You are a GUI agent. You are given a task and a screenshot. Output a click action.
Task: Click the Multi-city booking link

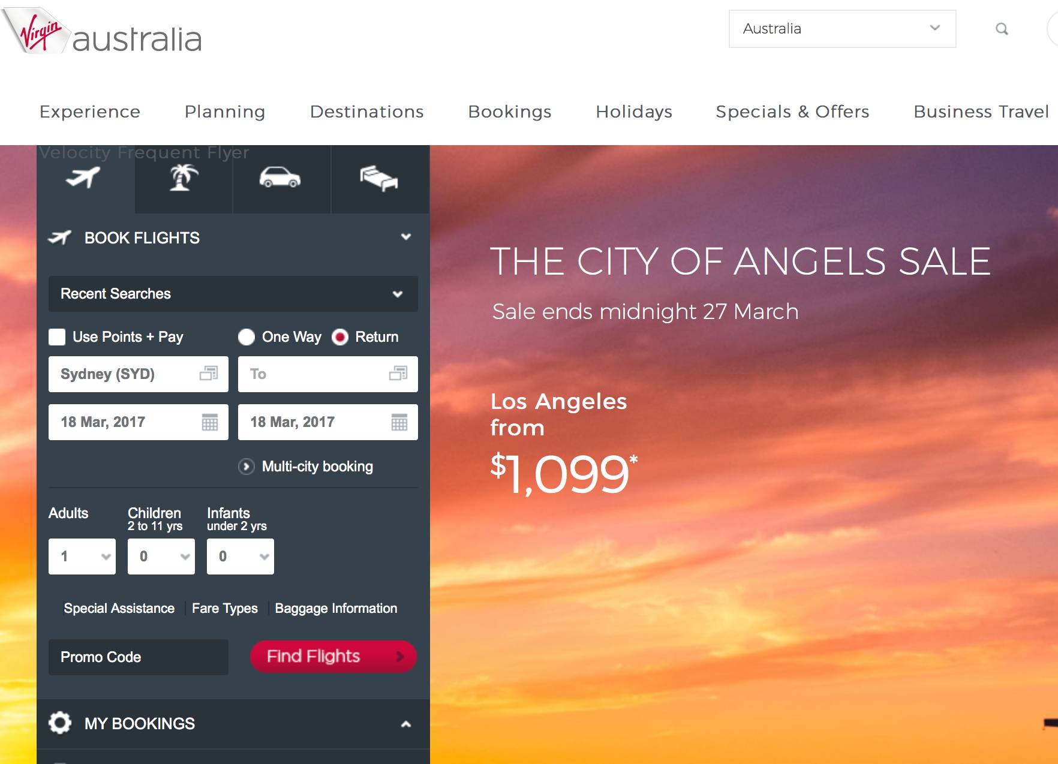coord(317,467)
